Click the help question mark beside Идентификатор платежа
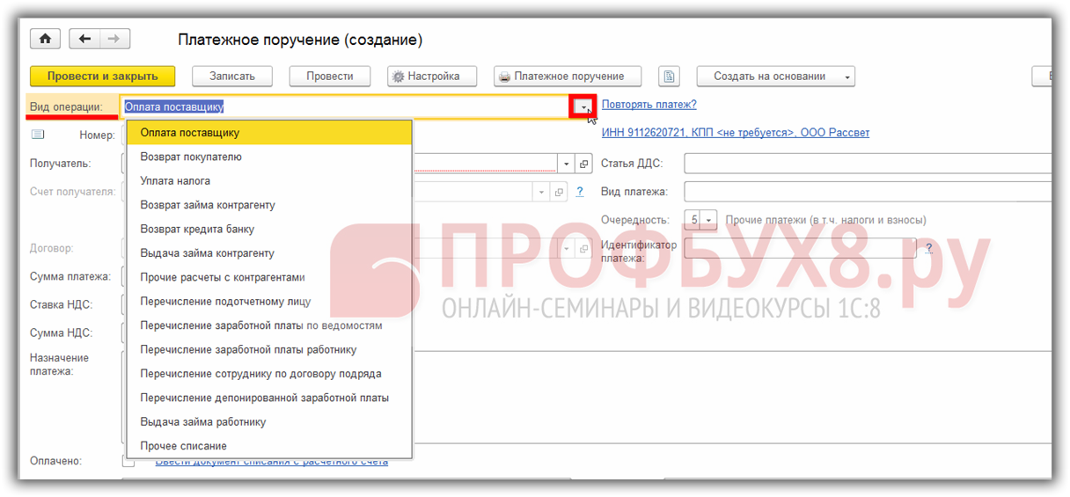This screenshot has width=1070, height=497. tap(928, 249)
